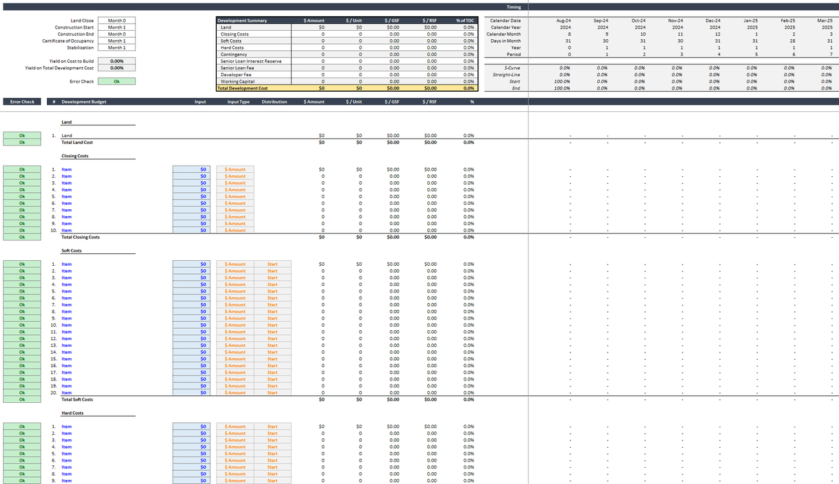The width and height of the screenshot is (839, 484).
Task: Open Soft Costs item 15 Input Type cell
Action: pyautogui.click(x=235, y=359)
